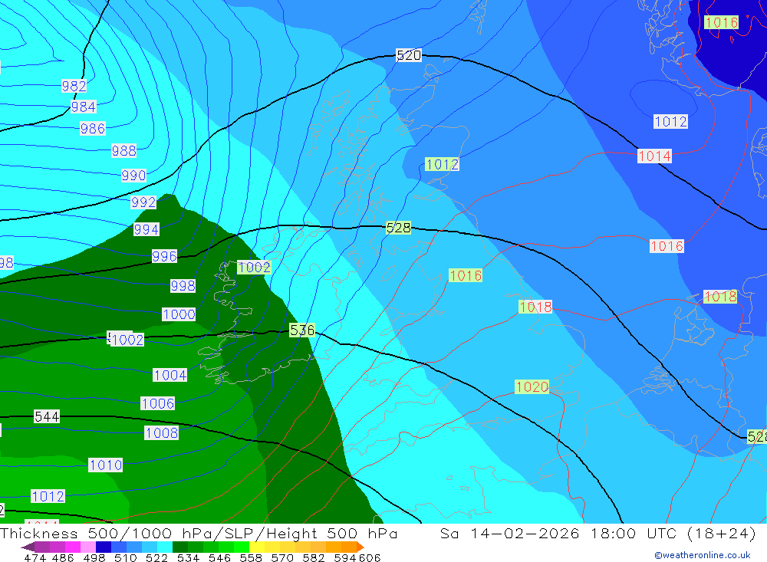The width and height of the screenshot is (767, 562).
Task: Click the 1000 isobar label
Action: [x=179, y=314]
